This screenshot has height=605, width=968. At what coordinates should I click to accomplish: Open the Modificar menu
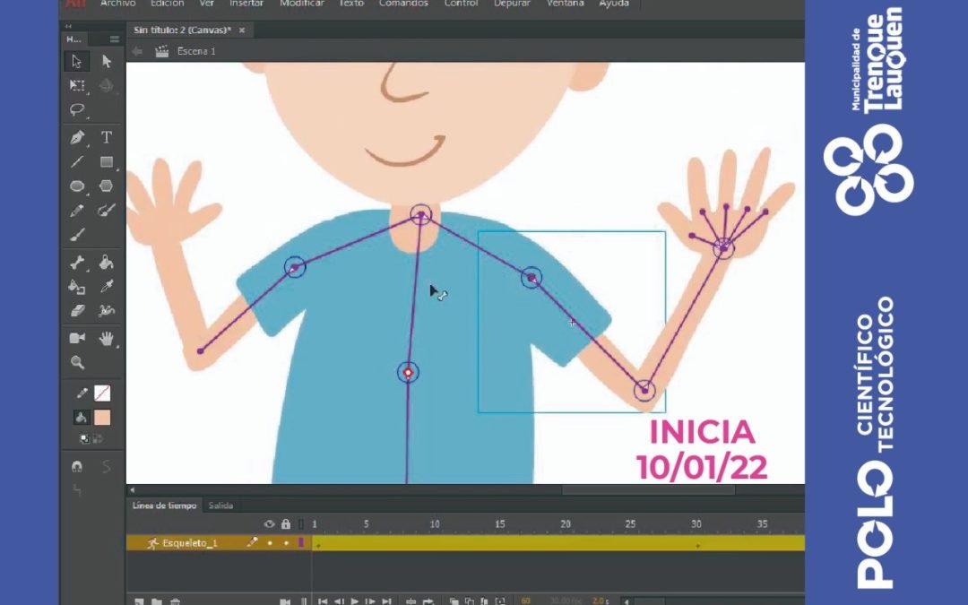click(x=301, y=4)
